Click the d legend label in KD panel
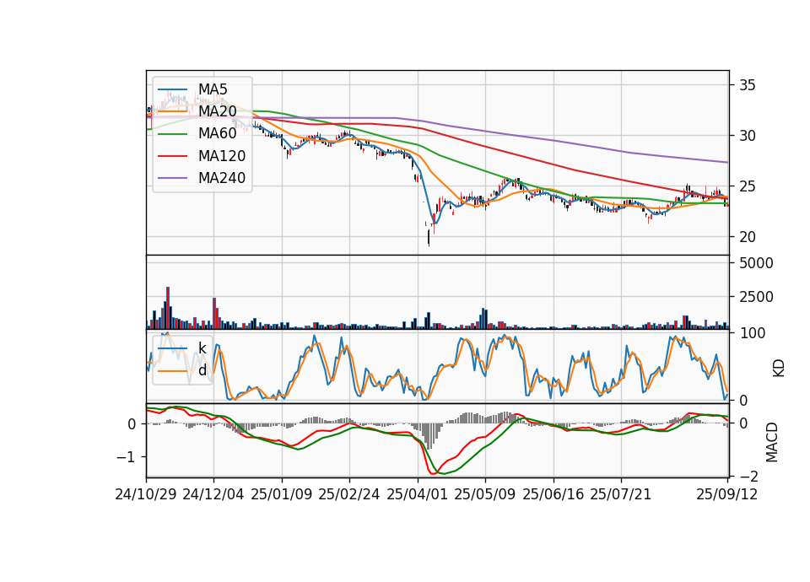Viewport: 810px width, 582px height. [202, 370]
